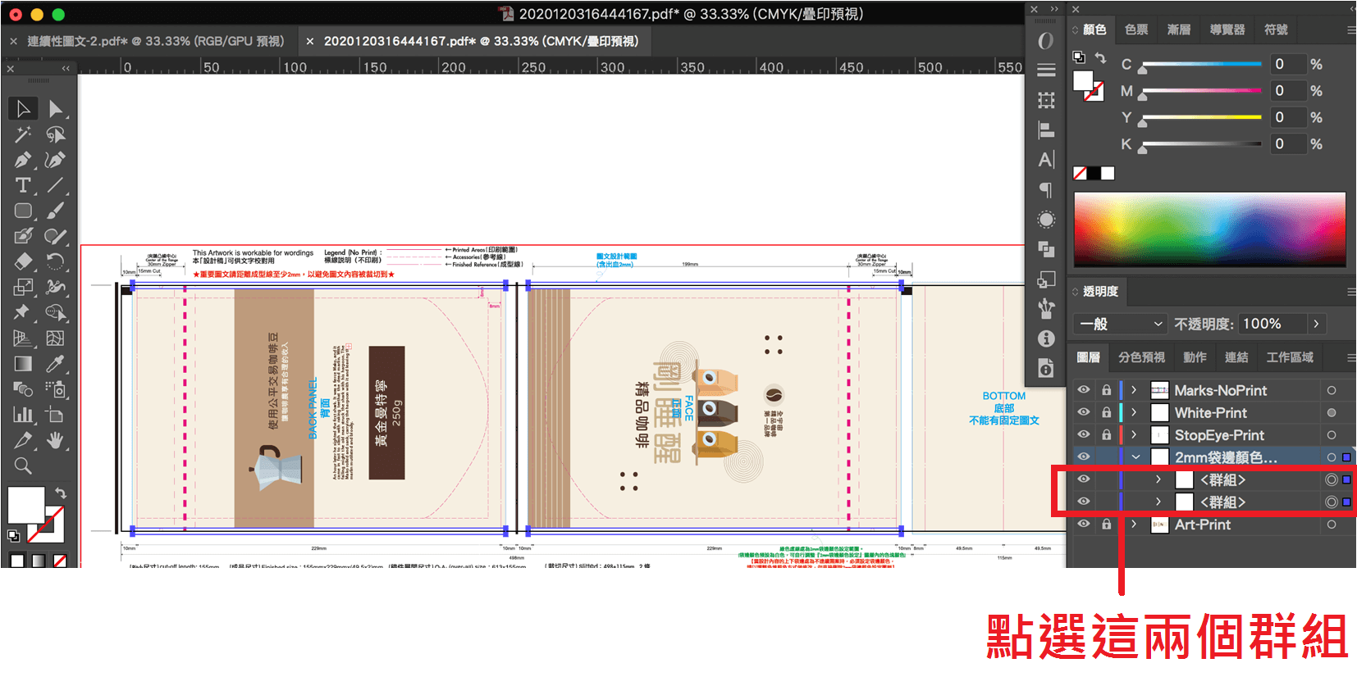Viewport: 1357px width, 695px height.
Task: Toggle visibility of Art-Print layer
Action: tap(1084, 524)
